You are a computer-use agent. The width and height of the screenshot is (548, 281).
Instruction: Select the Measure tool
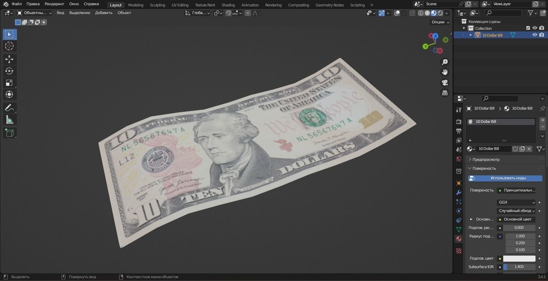point(9,119)
